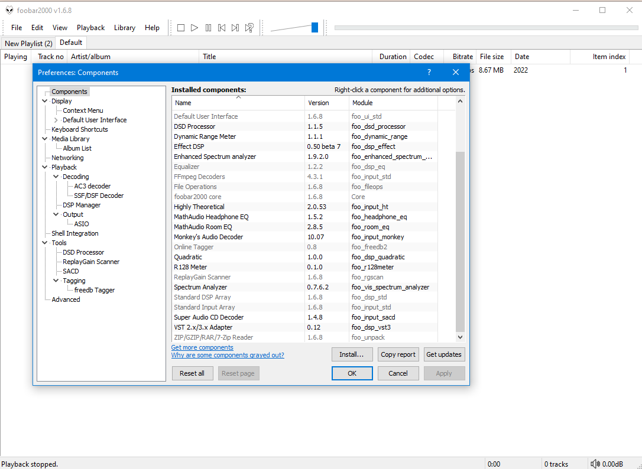
Task: Open the Edit menu
Action: click(37, 28)
